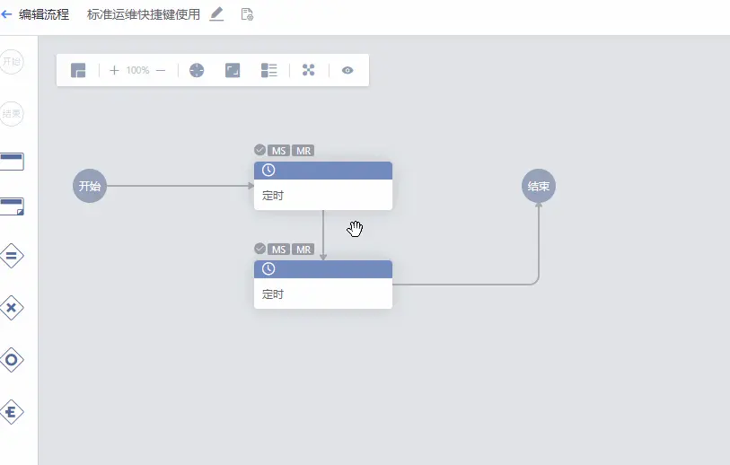Click the 结束 end node on the canvas
Viewport: 730px width, 465px height.
[539, 186]
